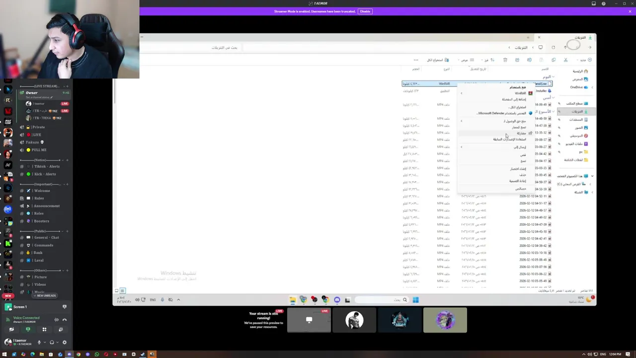The width and height of the screenshot is (636, 358).
Task: Select التنزيلات in streamed Explorer sidebar
Action: [x=576, y=111]
